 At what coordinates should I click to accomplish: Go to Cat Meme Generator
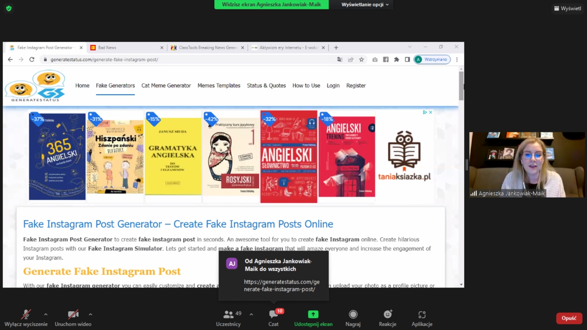coord(166,86)
